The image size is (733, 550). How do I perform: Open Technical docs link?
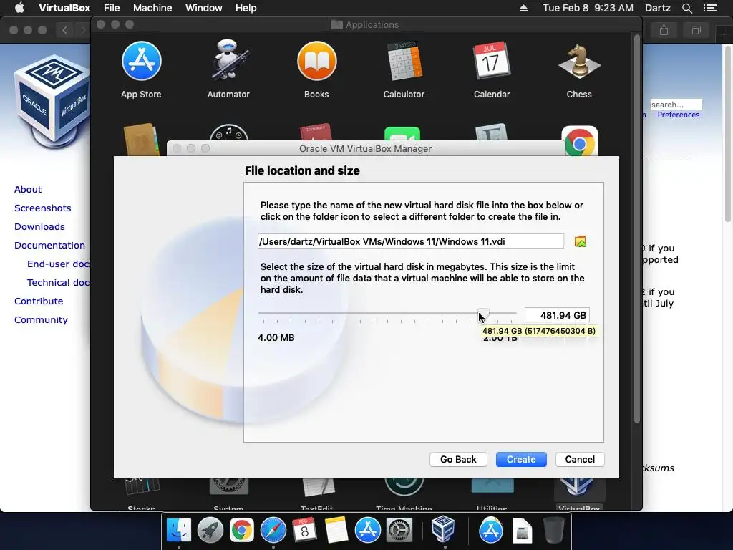coord(59,282)
